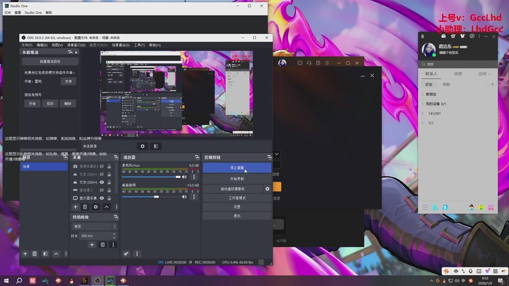Toggle lock on 显示器采集 source
509x286 pixels.
pyautogui.click(x=109, y=198)
